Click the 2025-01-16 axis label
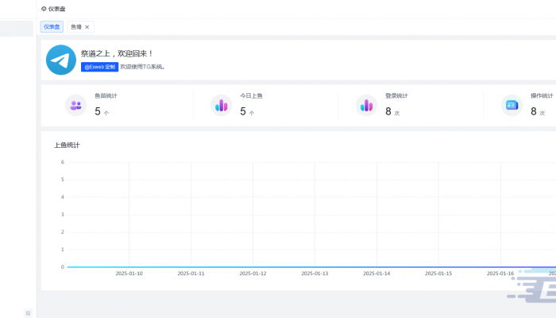This screenshot has height=318, width=556. click(500, 273)
